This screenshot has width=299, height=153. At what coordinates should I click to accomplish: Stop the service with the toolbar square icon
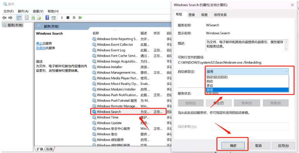click(x=68, y=18)
